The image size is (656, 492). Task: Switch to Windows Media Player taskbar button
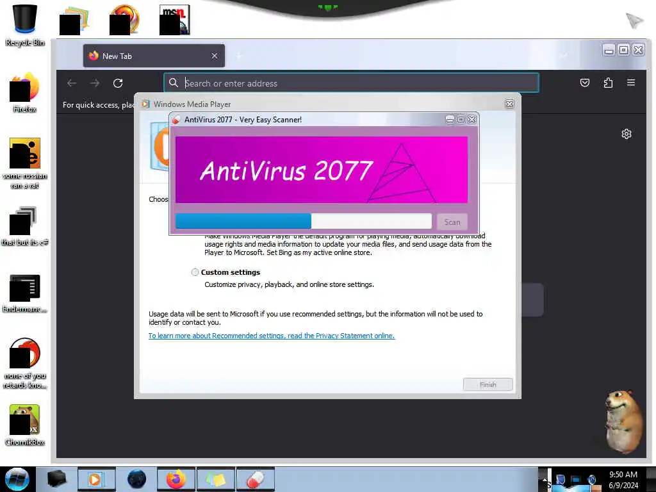tap(96, 479)
